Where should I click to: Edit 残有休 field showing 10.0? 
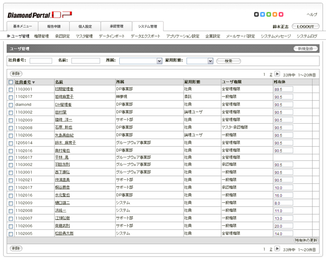tap(284, 187)
